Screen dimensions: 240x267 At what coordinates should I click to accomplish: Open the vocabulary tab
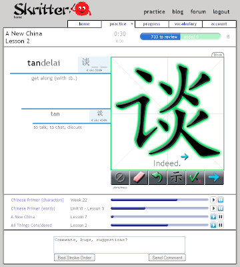pyautogui.click(x=185, y=24)
